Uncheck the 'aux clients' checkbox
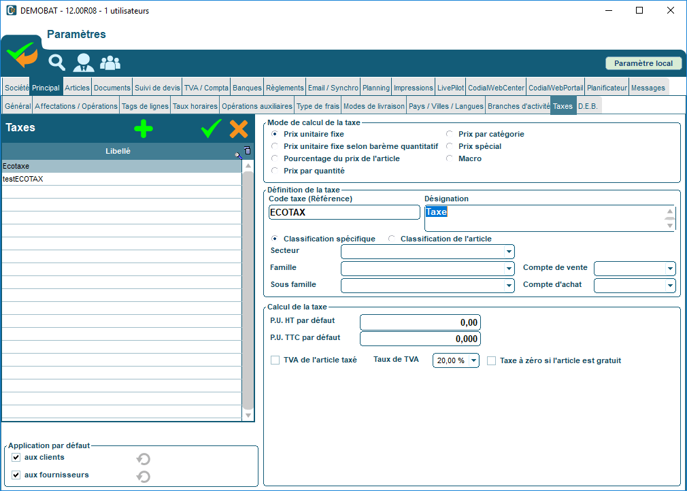687x491 pixels. coord(16,458)
